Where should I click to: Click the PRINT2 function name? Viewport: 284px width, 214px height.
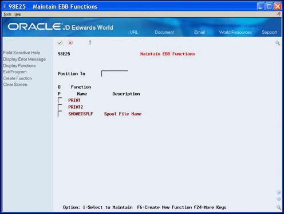[76, 107]
